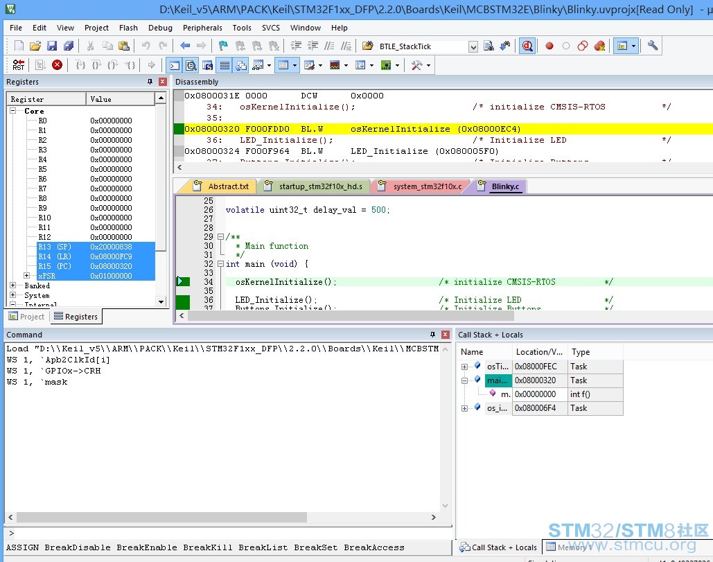Click the Command window horizontal scrollbar
The height and width of the screenshot is (562, 713).
click(x=161, y=517)
